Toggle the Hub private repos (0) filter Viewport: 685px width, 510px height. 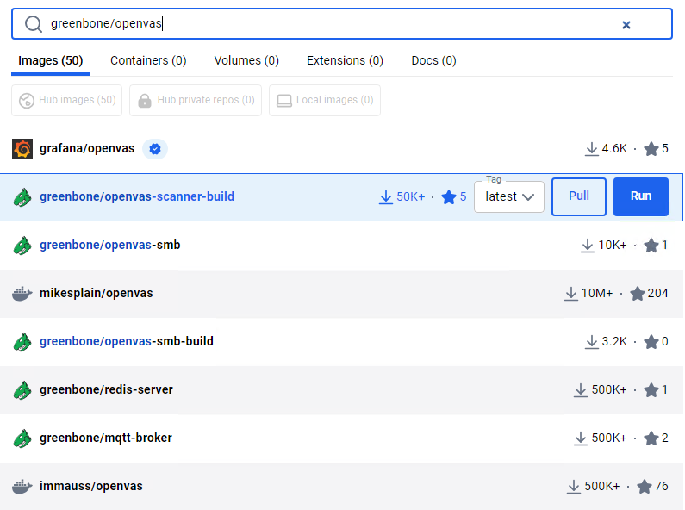tap(196, 100)
